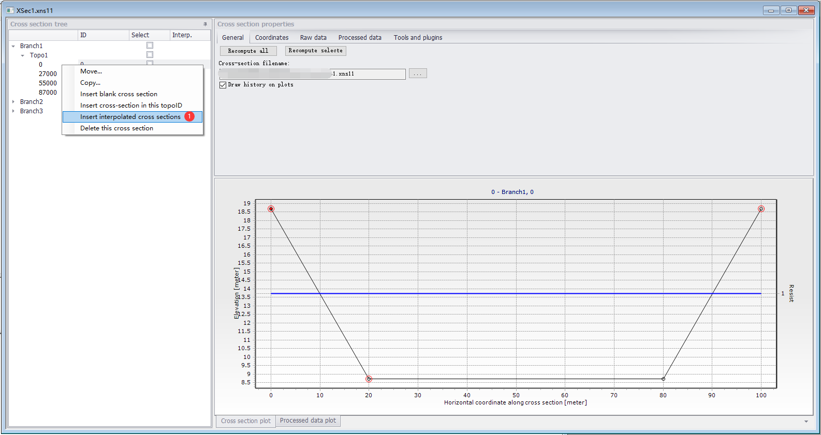
Task: Select Insert cross-section in this topoID
Action: coord(133,106)
